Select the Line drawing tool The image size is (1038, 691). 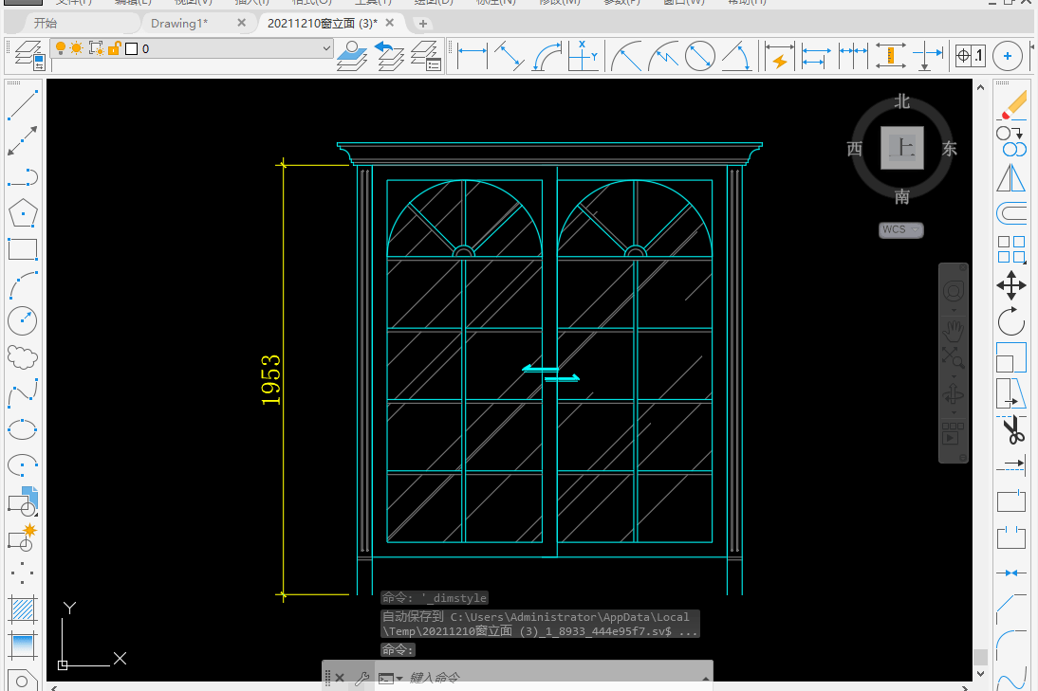click(x=22, y=104)
